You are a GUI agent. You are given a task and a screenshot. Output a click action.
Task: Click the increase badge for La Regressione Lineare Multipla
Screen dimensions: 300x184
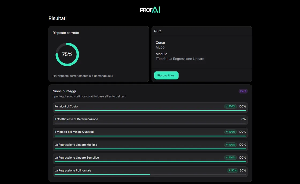click(x=230, y=145)
